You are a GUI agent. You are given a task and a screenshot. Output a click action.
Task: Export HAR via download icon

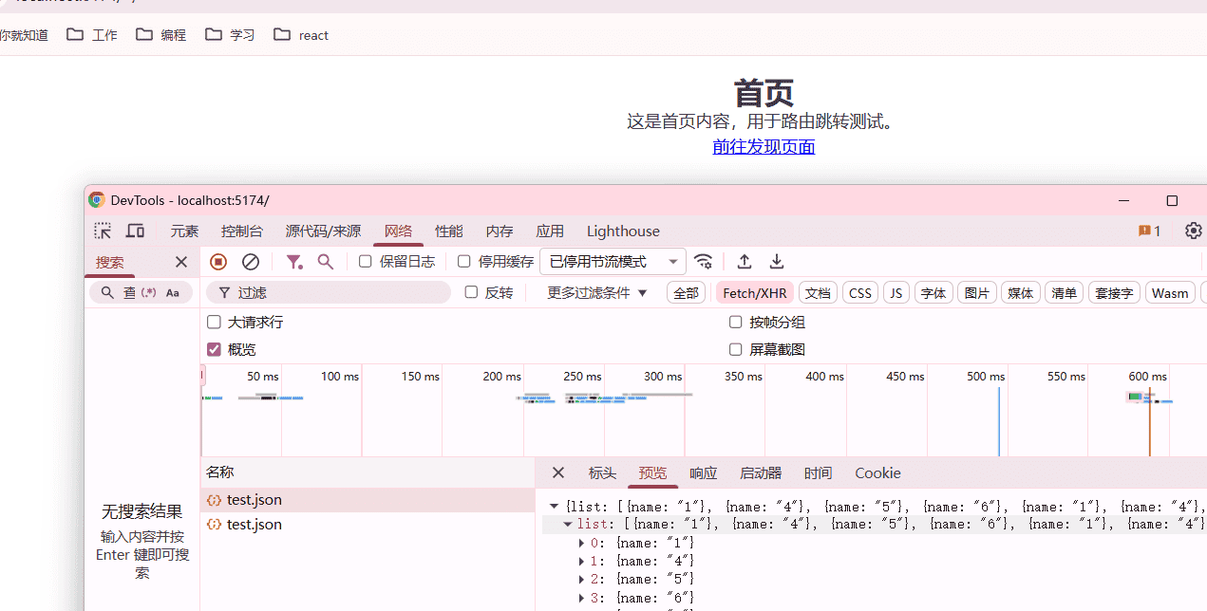[x=776, y=261]
